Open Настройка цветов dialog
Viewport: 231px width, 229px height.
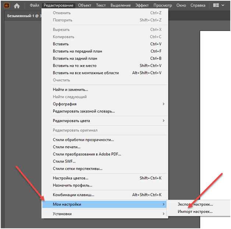(105, 178)
